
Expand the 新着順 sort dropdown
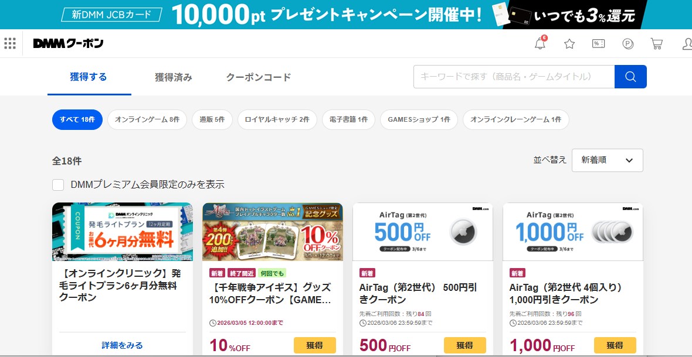click(x=607, y=160)
